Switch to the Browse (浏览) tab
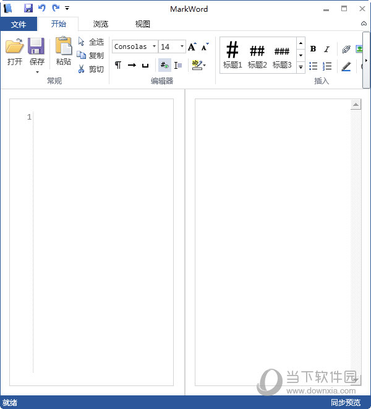The height and width of the screenshot is (409, 371). tap(101, 24)
